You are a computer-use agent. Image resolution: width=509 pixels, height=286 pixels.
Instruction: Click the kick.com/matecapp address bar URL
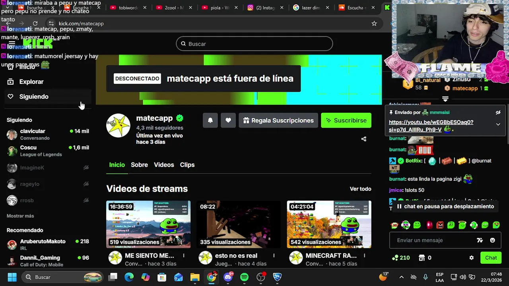[x=81, y=23]
